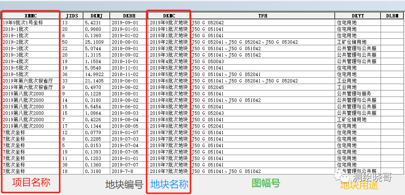Select the DKMC column header

(x=169, y=16)
